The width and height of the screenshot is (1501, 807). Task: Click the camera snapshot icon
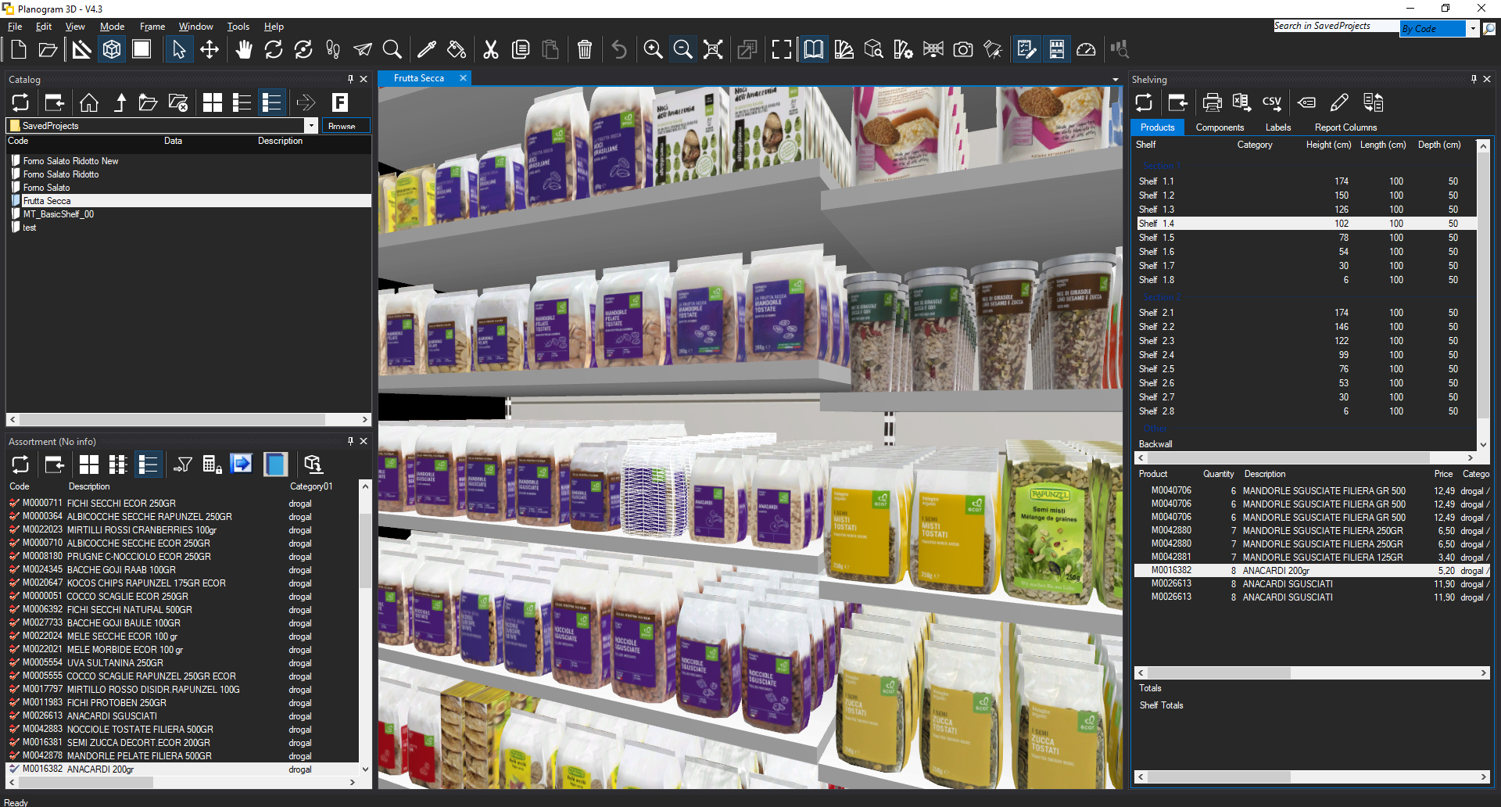pyautogui.click(x=963, y=50)
